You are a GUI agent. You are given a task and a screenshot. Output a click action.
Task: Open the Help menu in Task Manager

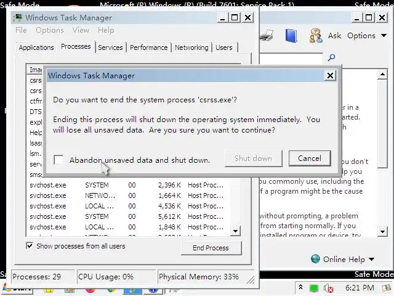click(x=106, y=30)
